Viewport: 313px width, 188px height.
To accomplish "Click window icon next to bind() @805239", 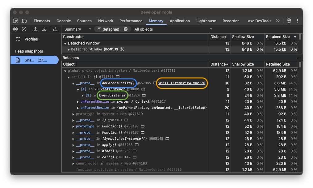I will pos(135,151).
